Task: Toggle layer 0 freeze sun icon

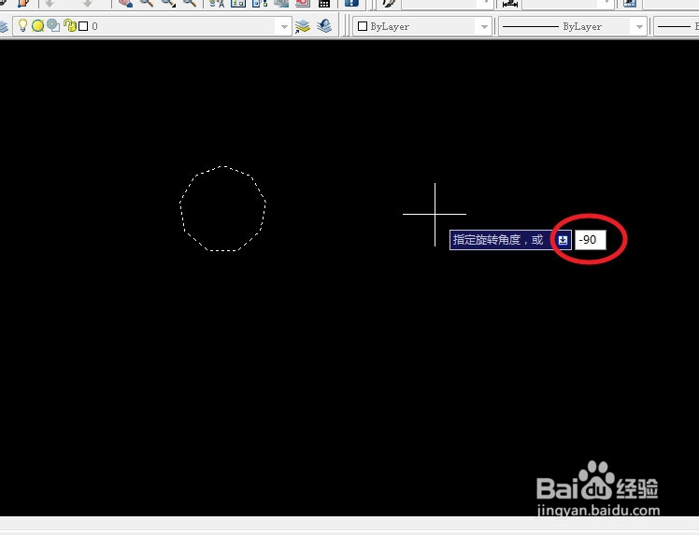Action: coord(38,26)
